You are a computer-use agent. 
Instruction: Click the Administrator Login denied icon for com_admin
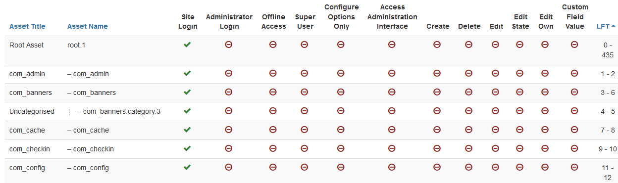229,73
